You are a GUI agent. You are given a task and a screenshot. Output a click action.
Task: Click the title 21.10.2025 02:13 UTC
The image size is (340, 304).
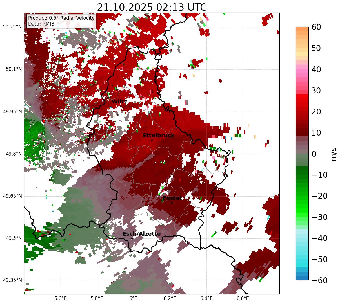coord(152,7)
